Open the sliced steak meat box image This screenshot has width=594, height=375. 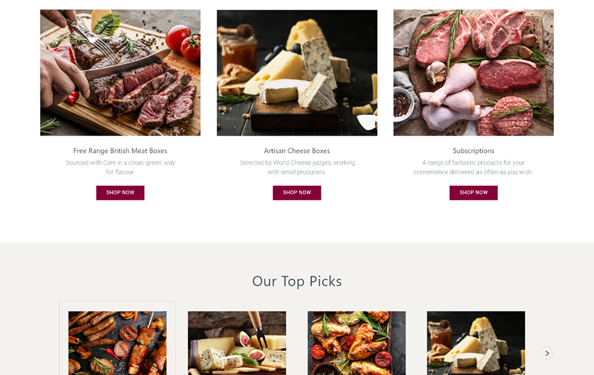pyautogui.click(x=120, y=73)
